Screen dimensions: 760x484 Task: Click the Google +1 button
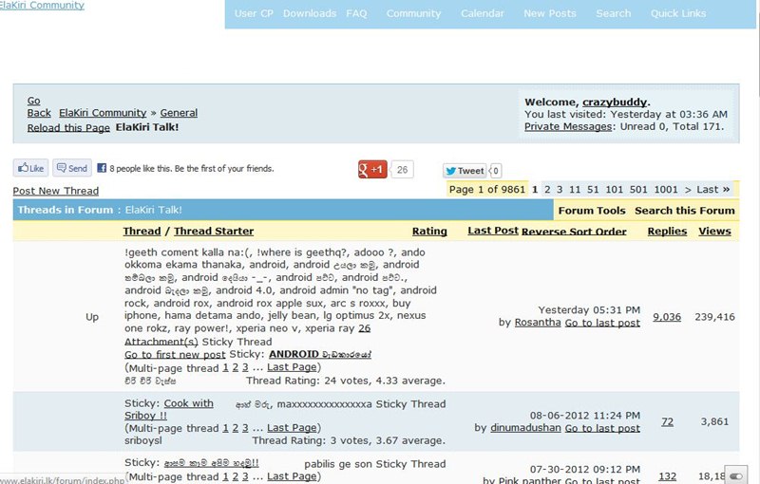(x=372, y=169)
